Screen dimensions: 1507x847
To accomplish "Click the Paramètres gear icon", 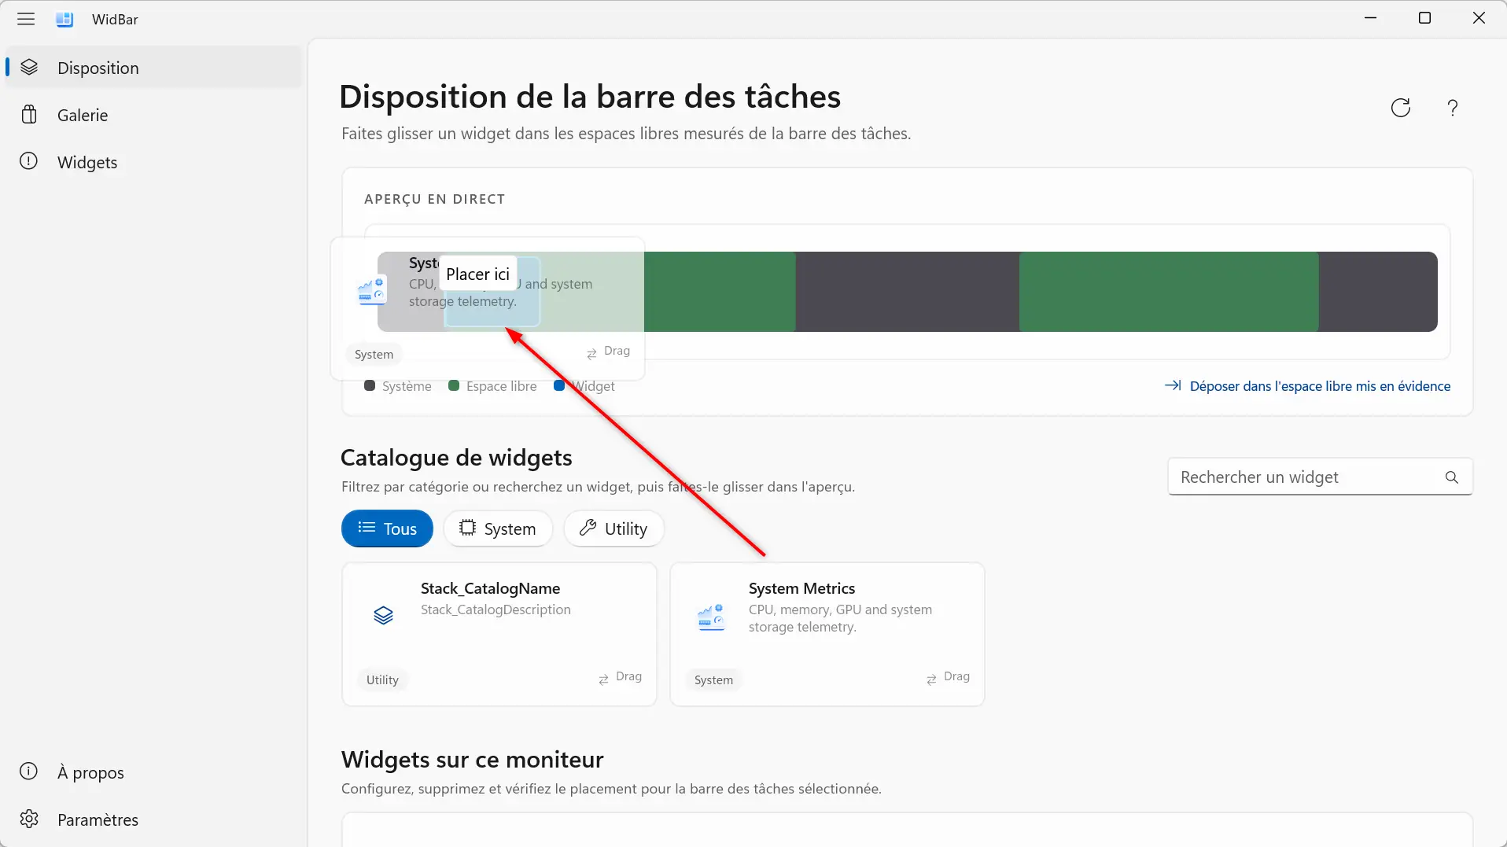I will point(29,819).
